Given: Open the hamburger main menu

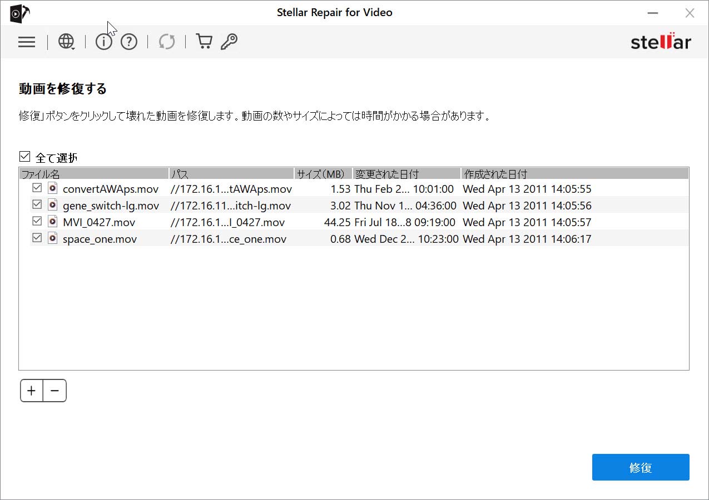Looking at the screenshot, I should click(x=27, y=42).
